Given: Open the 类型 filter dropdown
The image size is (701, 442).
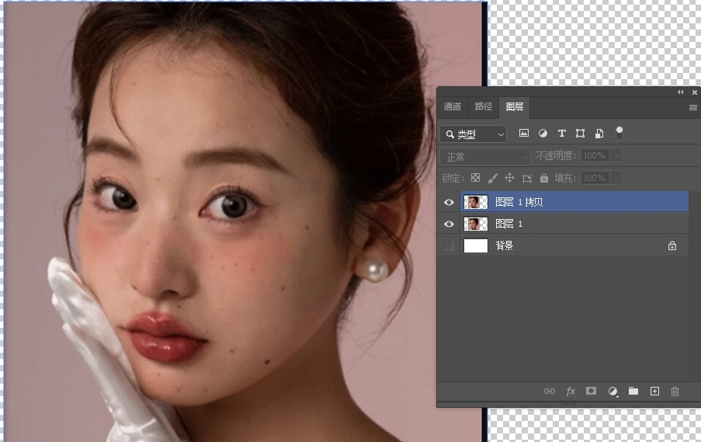Looking at the screenshot, I should (474, 134).
